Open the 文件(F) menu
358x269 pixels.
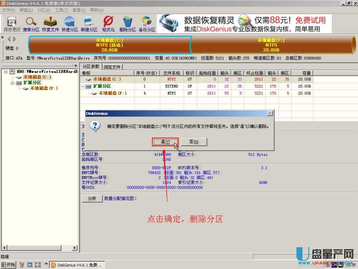9,10
